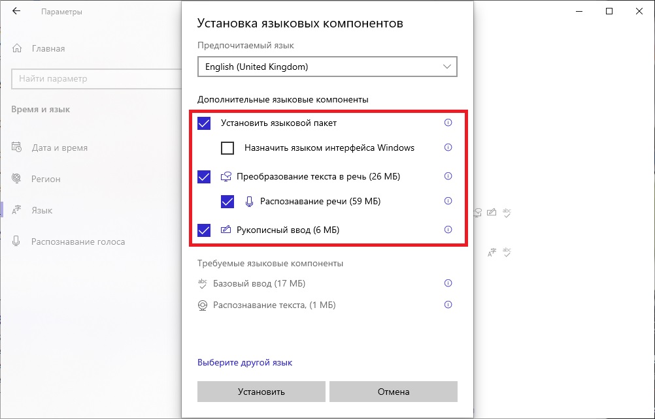Click Выберите другой язык link
This screenshot has height=419, width=655.
pos(244,362)
